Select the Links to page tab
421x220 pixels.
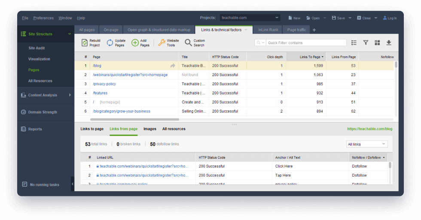coord(92,129)
